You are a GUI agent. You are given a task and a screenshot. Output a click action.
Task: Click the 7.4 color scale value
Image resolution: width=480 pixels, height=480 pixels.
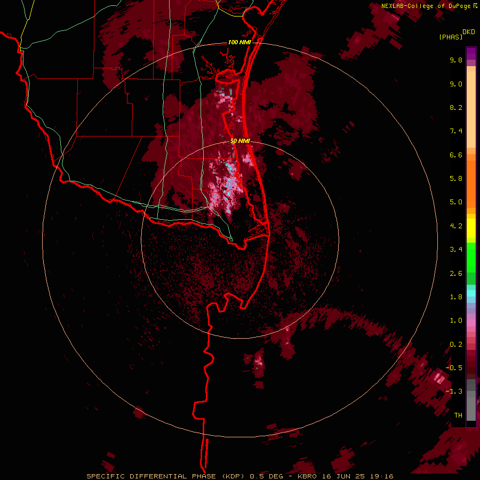[456, 131]
